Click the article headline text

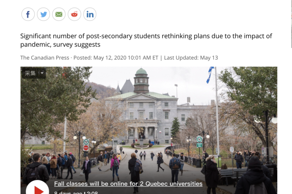[146, 40]
